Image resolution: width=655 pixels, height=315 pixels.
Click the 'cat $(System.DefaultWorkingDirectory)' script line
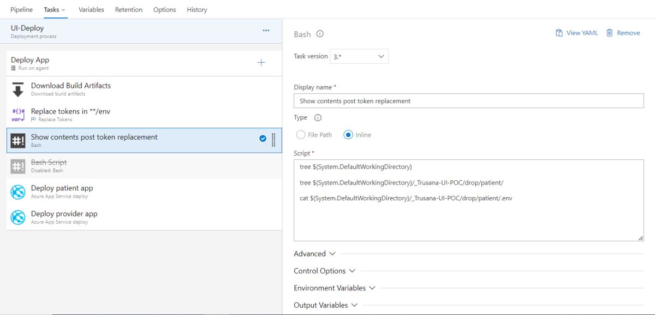click(406, 198)
